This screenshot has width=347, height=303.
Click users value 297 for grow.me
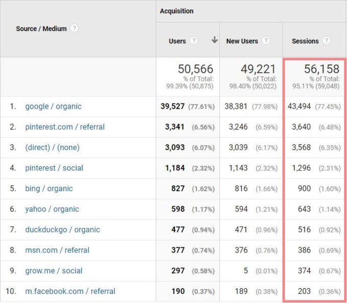pos(178,271)
